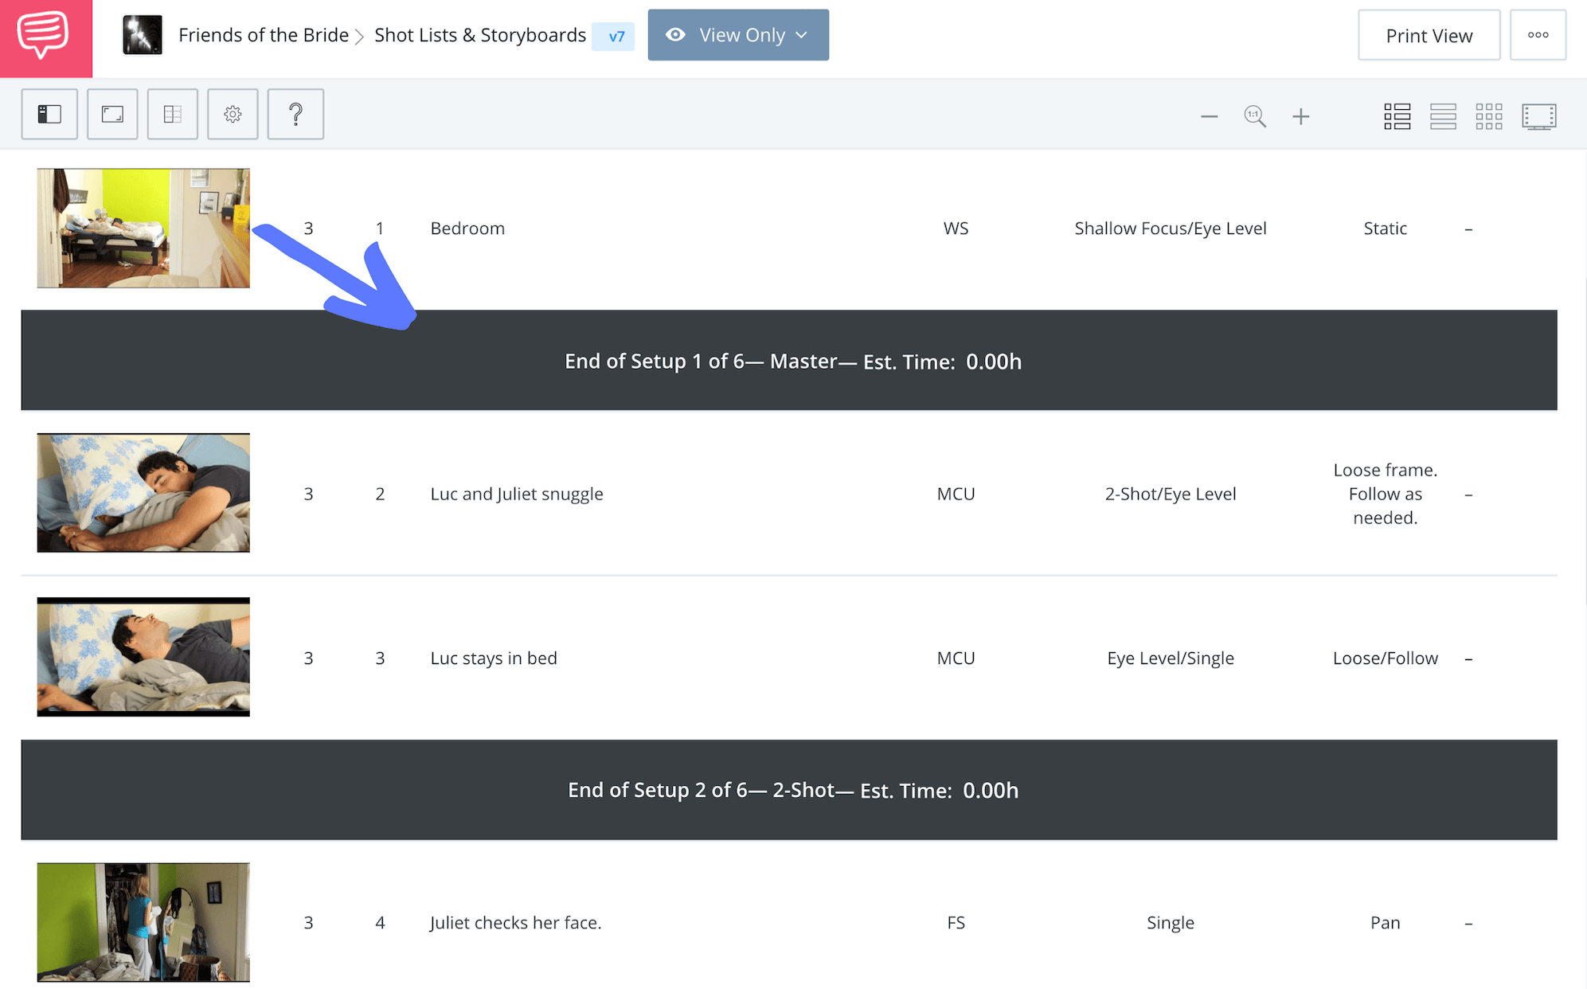Click the Print View button
The width and height of the screenshot is (1587, 989).
pyautogui.click(x=1429, y=36)
